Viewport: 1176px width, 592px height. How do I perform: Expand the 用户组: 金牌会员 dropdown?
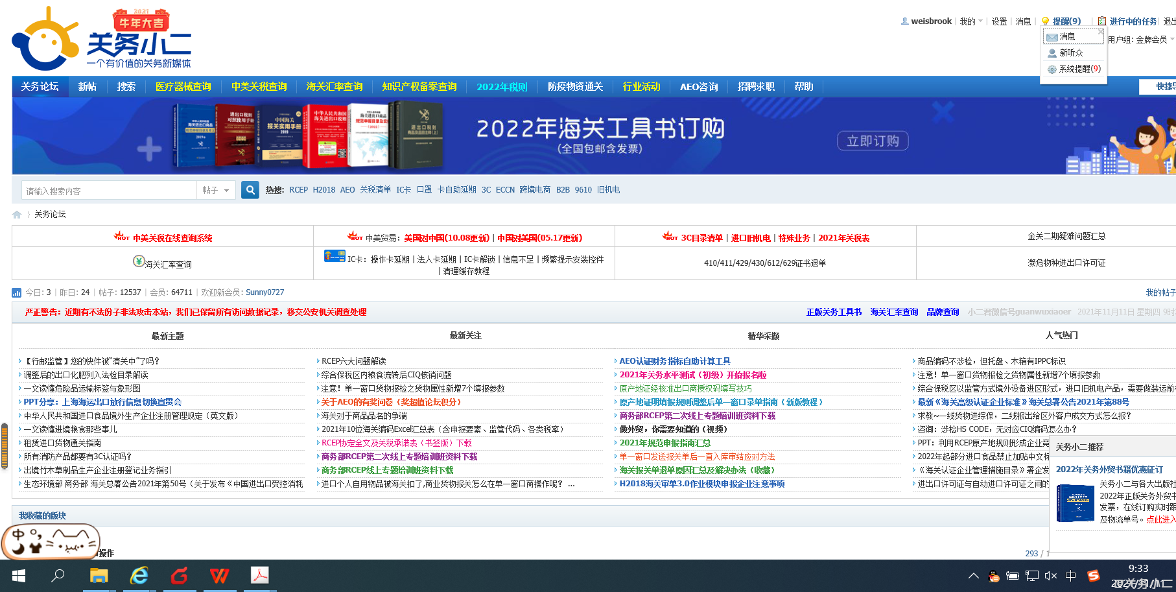pos(1141,40)
